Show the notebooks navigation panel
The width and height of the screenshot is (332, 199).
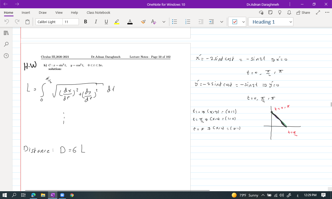[6, 33]
